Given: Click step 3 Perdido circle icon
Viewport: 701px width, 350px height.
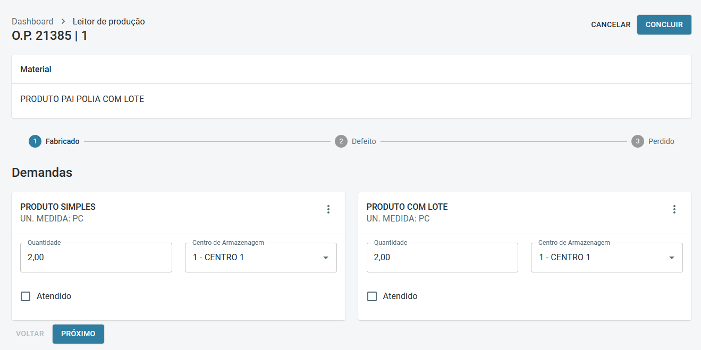Looking at the screenshot, I should click(638, 141).
